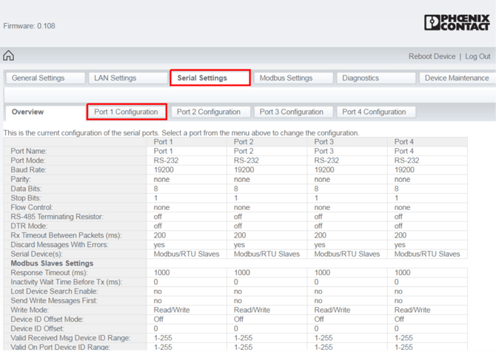
Task: Go to the Modbus Settings tab
Action: pyautogui.click(x=286, y=78)
